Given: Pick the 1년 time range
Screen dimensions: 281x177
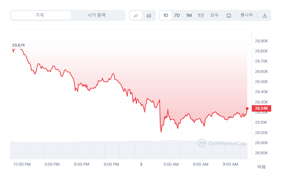Looking at the screenshot, I should point(201,15).
